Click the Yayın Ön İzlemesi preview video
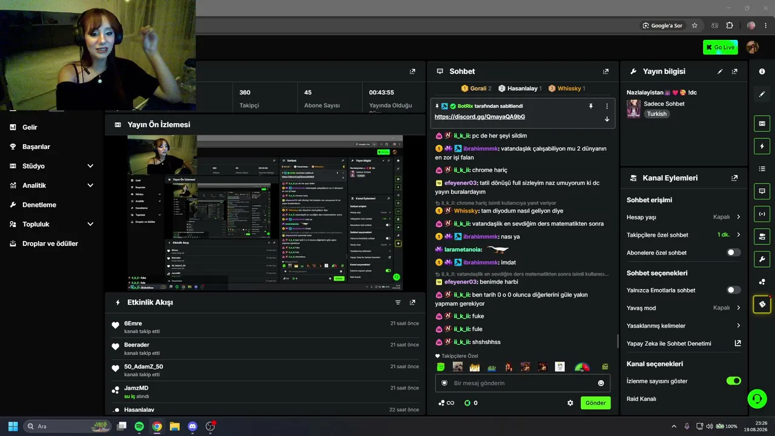Viewport: 775px width, 436px height. coord(265,213)
